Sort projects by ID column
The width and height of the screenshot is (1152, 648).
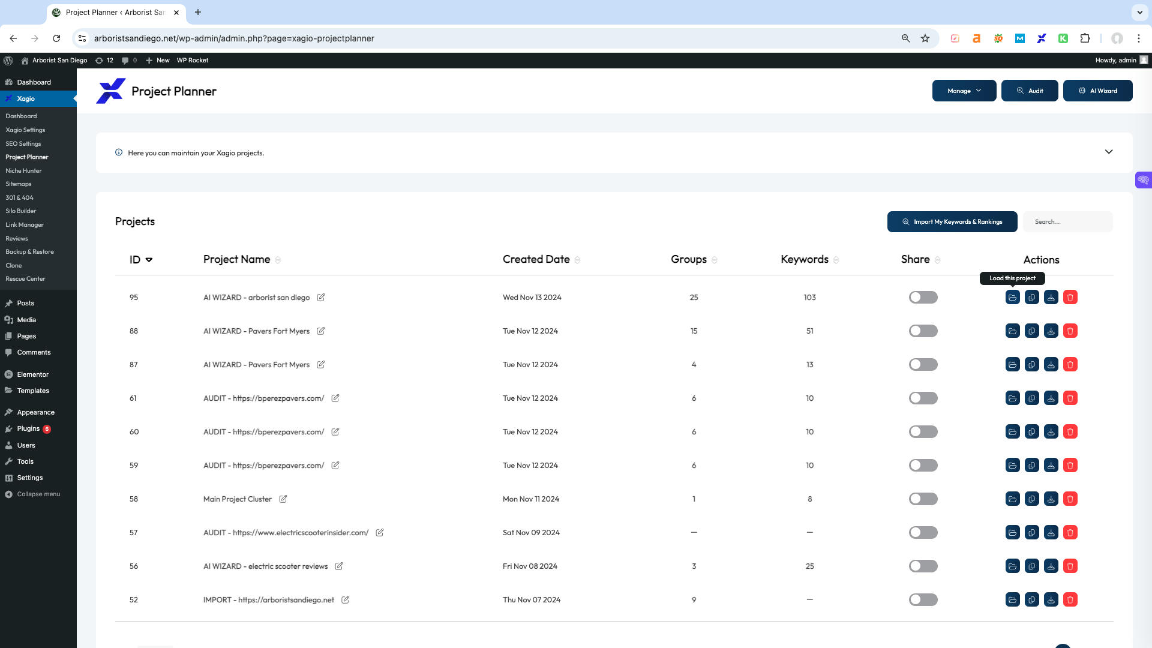tap(141, 260)
